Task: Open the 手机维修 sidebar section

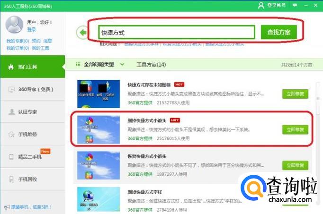Action: tap(33, 134)
